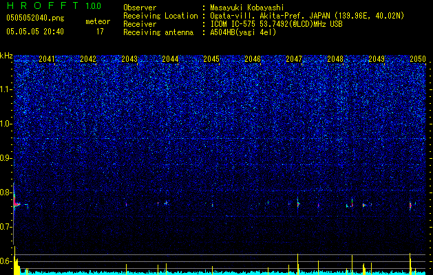Click the A504HB(yagi 4el) antenna text

(243, 32)
